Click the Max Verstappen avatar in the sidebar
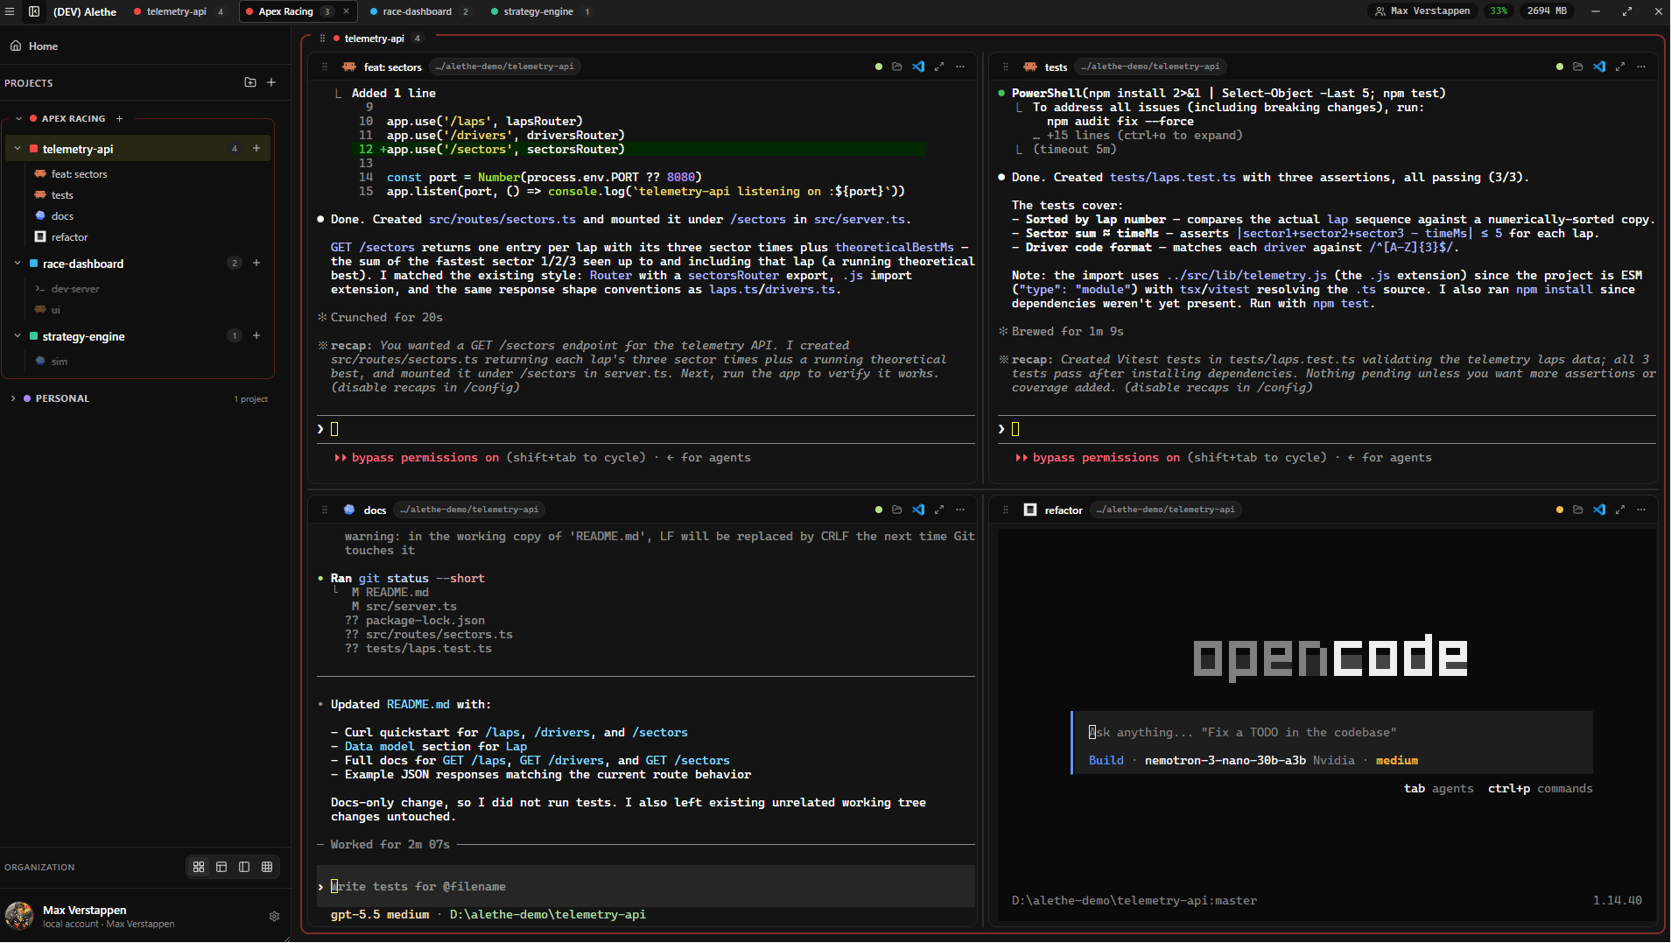Image resolution: width=1671 pixels, height=943 pixels. [x=19, y=916]
